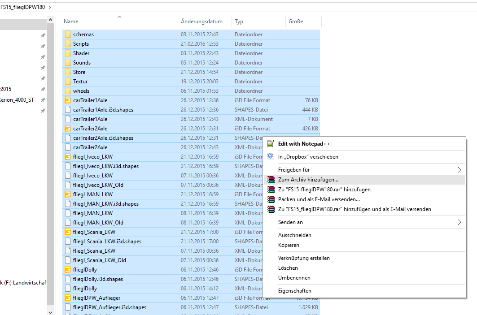Sort files by Änderungsdatum column header
The height and width of the screenshot is (315, 477).
click(201, 22)
